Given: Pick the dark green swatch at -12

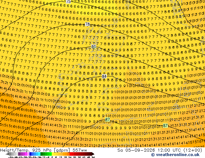Looking at the screenshot, I should [x=42, y=154].
